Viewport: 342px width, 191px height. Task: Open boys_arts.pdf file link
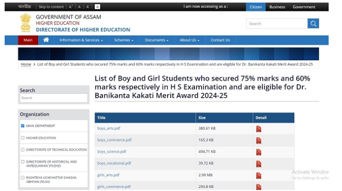[109, 128]
